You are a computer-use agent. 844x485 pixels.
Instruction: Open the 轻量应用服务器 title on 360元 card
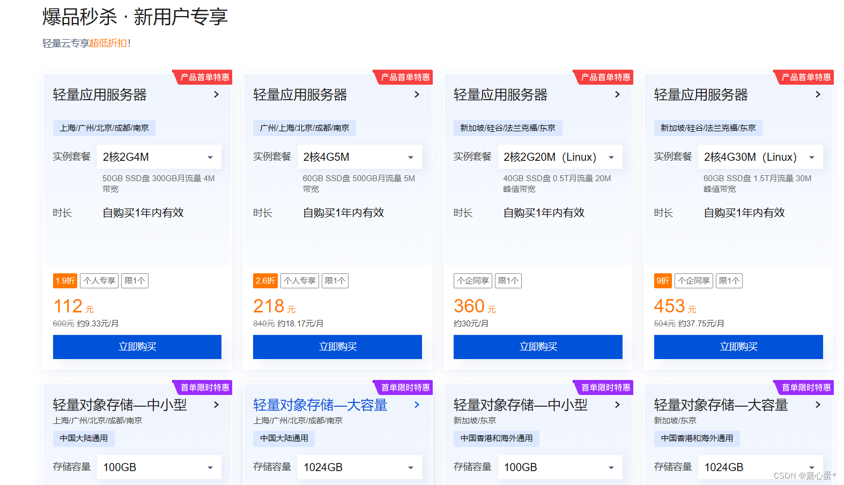[x=501, y=95]
